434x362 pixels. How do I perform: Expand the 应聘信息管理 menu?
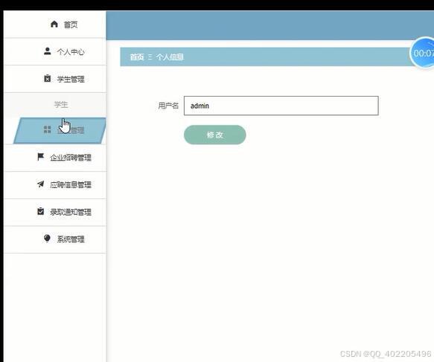(55, 184)
